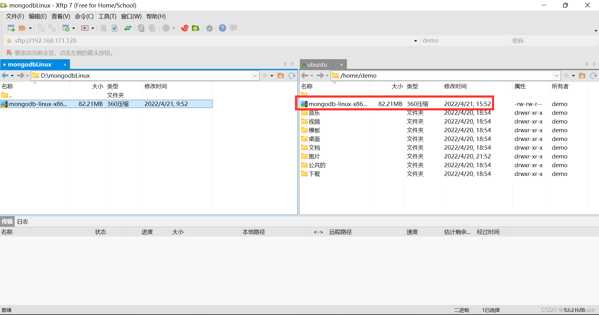Refresh the remote pane
Viewport: 599px width, 315px height.
tap(593, 75)
